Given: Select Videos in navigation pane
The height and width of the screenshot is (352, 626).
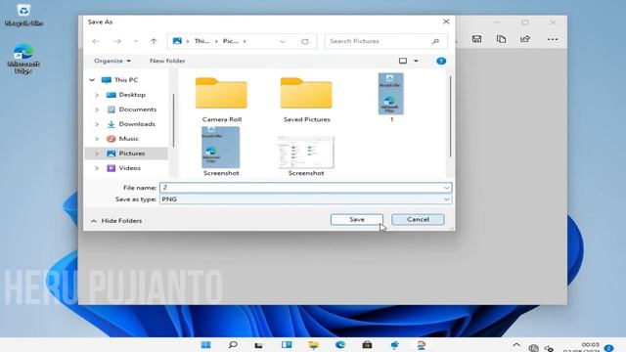Looking at the screenshot, I should coord(129,168).
